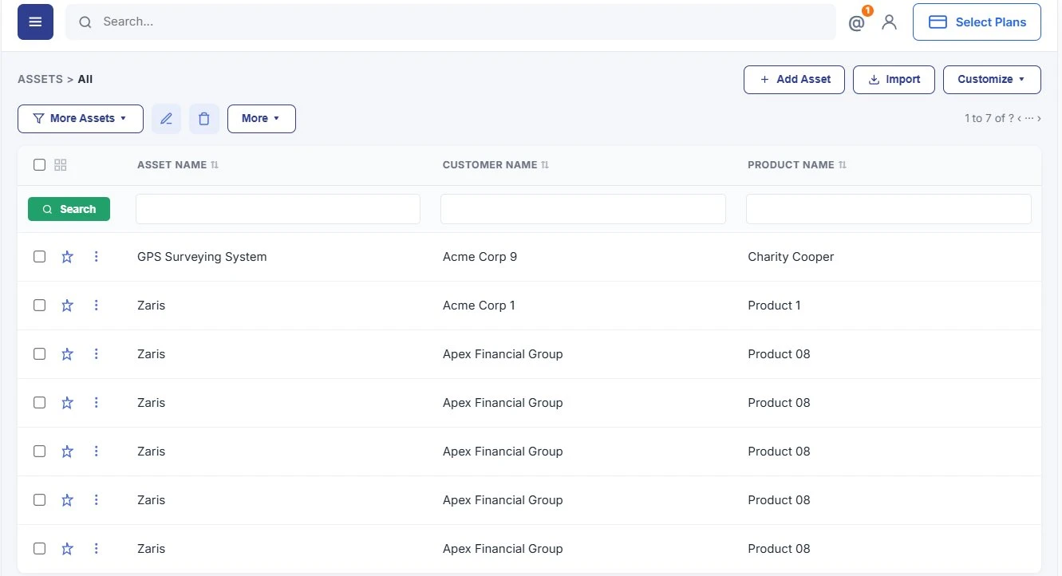Click the trash delete toolbar icon
Screen dimensions: 1062x576
[204, 119]
